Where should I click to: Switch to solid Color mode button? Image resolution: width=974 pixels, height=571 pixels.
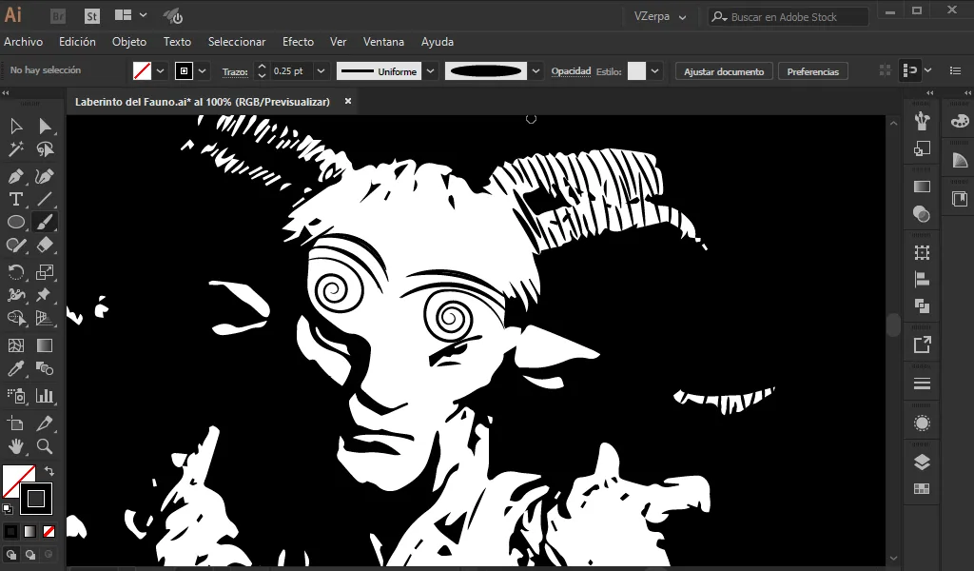[x=11, y=531]
